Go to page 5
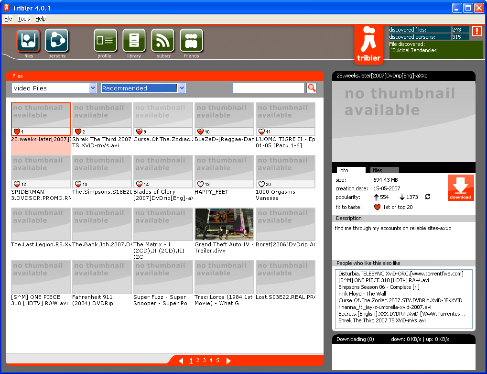Image resolution: width=487 pixels, height=374 pixels. 218,360
